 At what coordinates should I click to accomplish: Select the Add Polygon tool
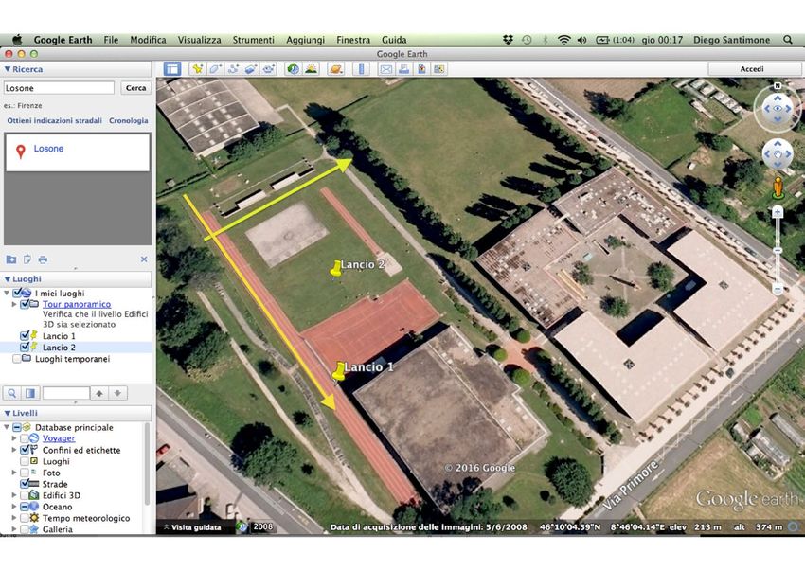point(215,69)
